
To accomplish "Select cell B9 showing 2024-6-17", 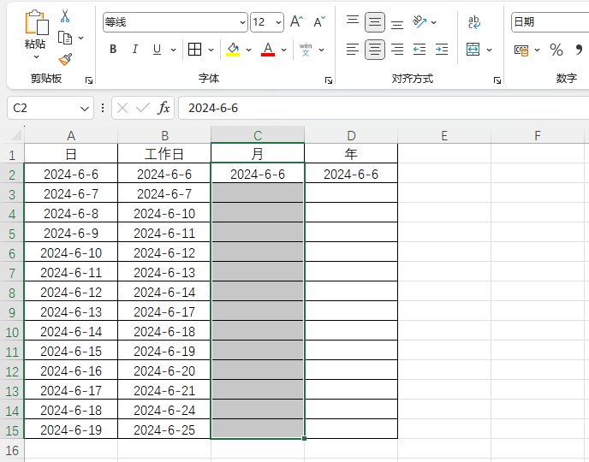I will coord(164,311).
